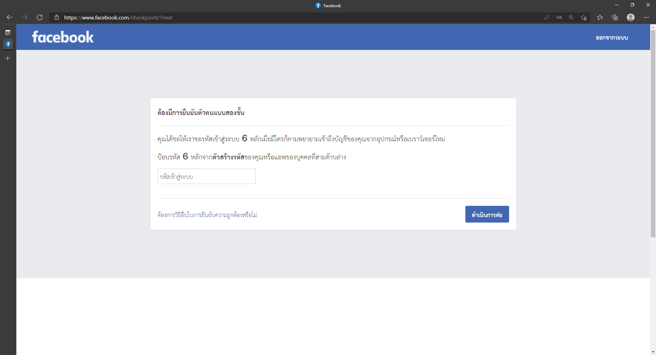The width and height of the screenshot is (656, 355).
Task: View site security lock information
Action: click(x=57, y=17)
